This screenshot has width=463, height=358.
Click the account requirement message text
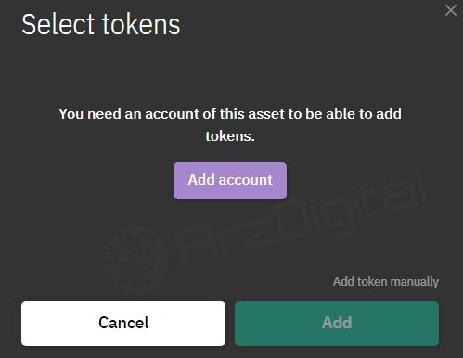point(230,124)
